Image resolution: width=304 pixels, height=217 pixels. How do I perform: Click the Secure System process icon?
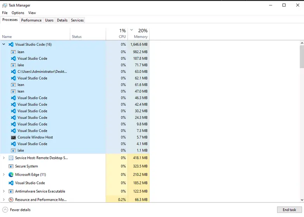[11, 166]
